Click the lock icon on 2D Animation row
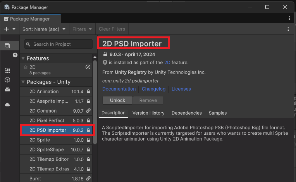 click(88, 91)
